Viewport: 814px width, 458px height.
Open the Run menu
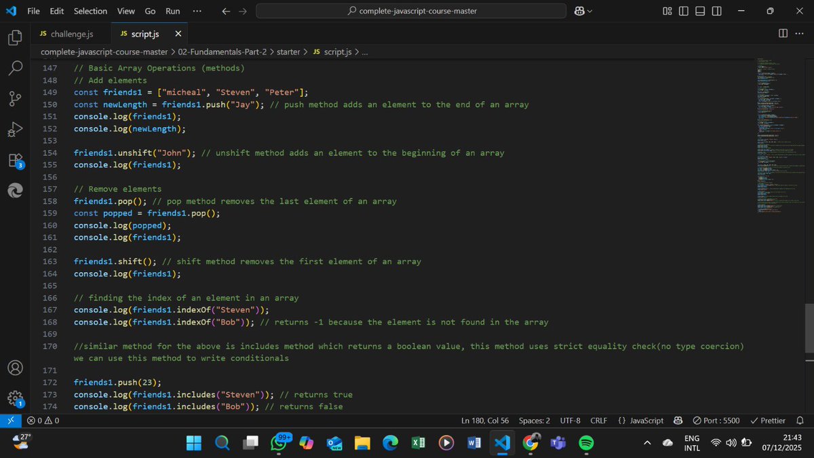tap(173, 11)
